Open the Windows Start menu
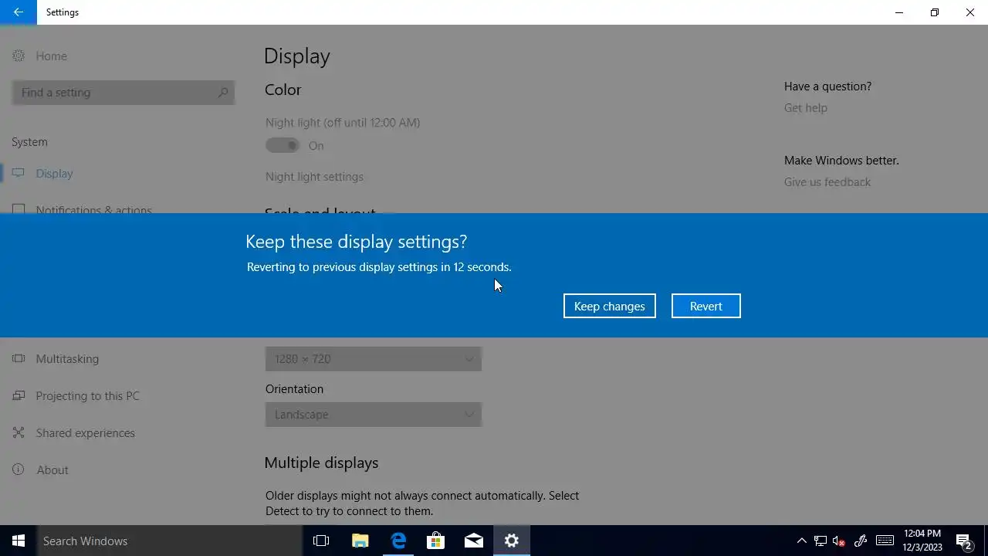 pos(19,541)
